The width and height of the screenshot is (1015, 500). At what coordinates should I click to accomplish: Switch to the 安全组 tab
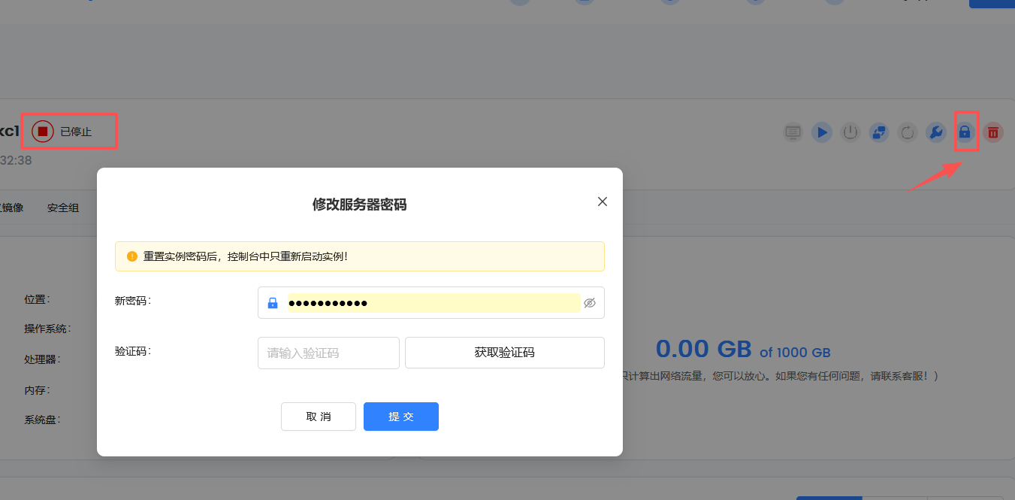pyautogui.click(x=62, y=207)
